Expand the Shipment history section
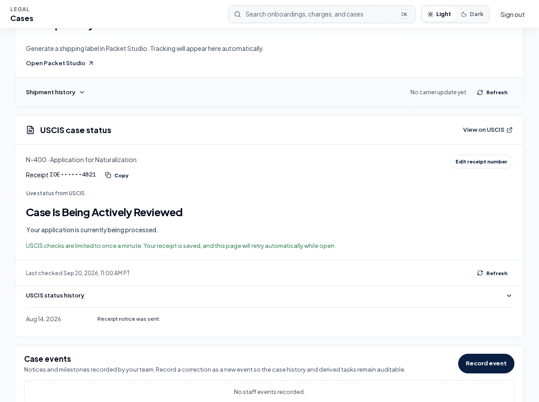Screen dimensions: 539x402 point(55,92)
